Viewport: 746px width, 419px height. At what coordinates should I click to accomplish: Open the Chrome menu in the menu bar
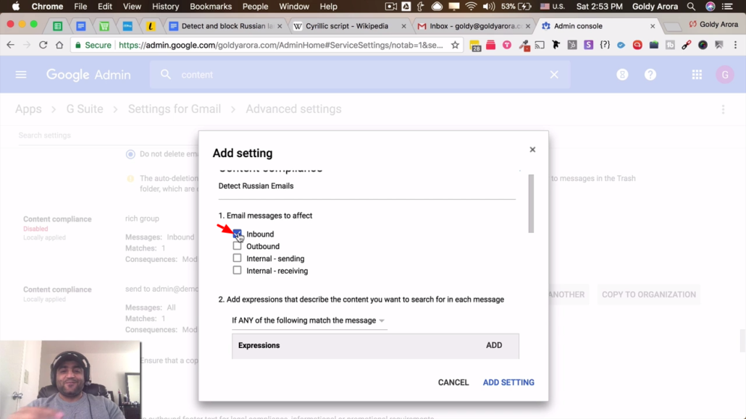[x=47, y=7]
